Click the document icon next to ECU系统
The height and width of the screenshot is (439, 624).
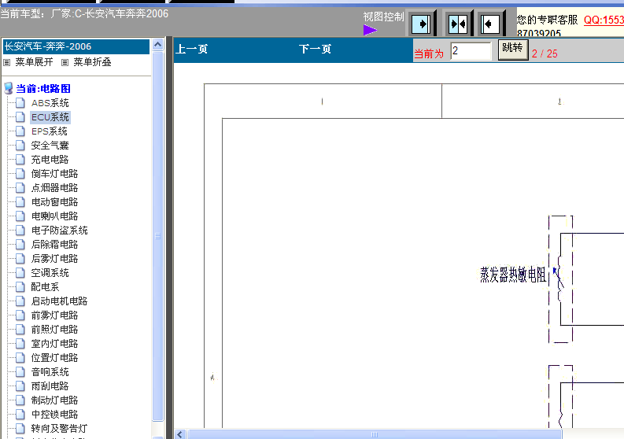[x=20, y=117]
